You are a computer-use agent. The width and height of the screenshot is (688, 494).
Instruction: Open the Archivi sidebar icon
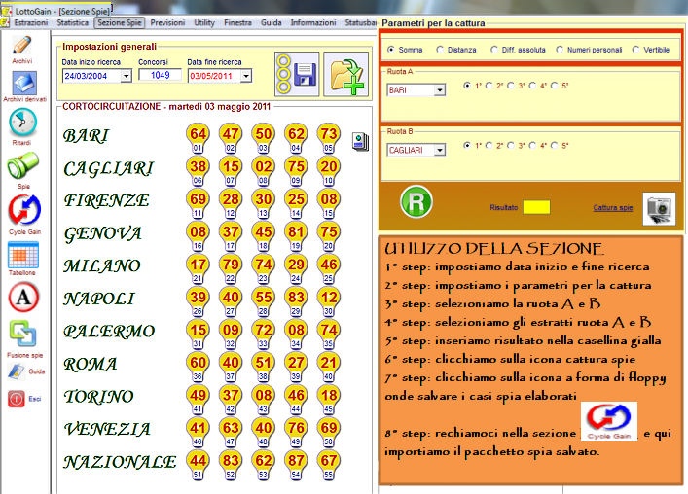(x=22, y=45)
